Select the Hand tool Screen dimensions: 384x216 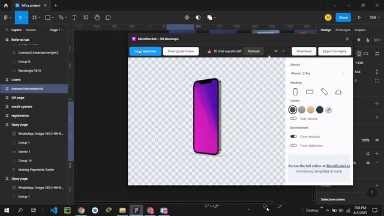pyautogui.click(x=97, y=17)
